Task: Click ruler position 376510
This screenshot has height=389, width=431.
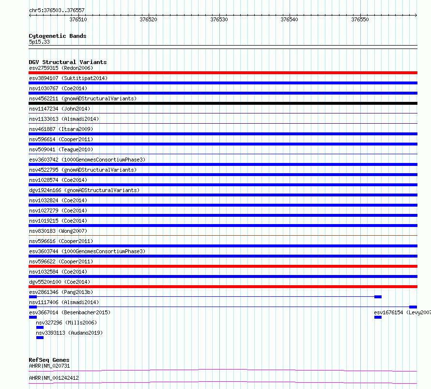Action: coord(78,19)
